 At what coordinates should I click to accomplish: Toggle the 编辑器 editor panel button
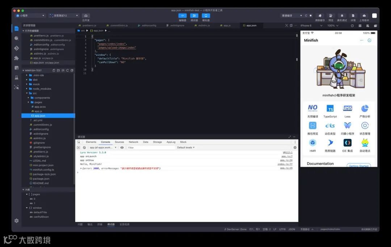coord(182,17)
